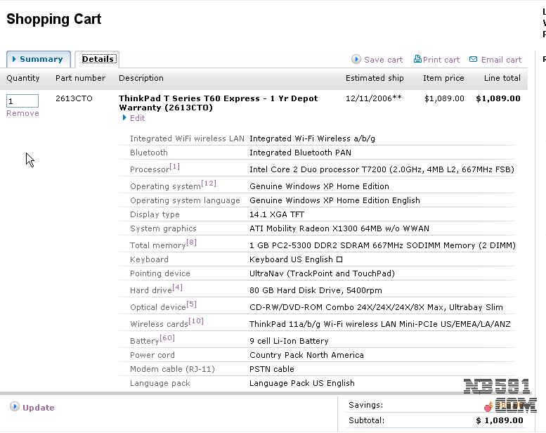The height and width of the screenshot is (433, 546).
Task: Open footnote 1 next to Processor
Action: (174, 167)
